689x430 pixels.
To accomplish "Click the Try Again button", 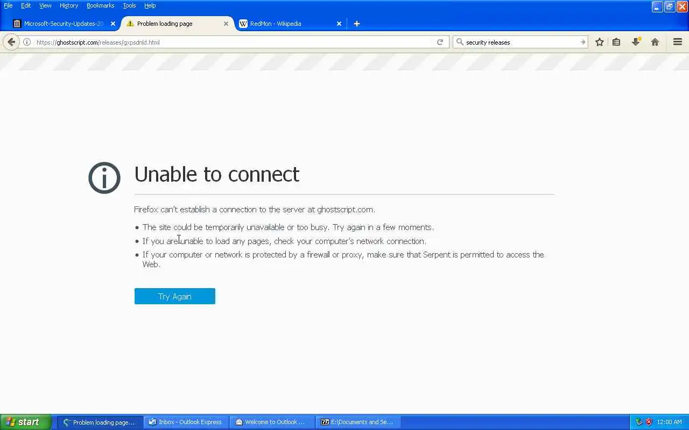I will tap(175, 296).
